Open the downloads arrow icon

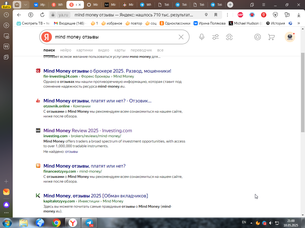pyautogui.click(x=299, y=15)
